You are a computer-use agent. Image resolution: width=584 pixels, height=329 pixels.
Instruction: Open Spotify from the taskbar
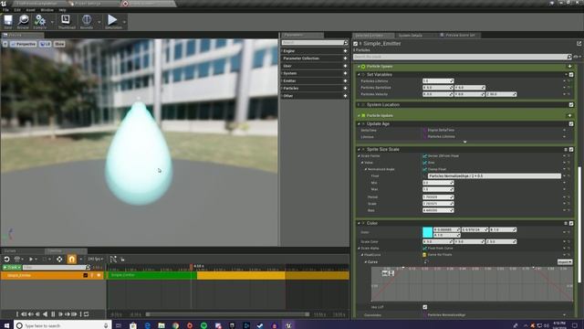(x=203, y=325)
